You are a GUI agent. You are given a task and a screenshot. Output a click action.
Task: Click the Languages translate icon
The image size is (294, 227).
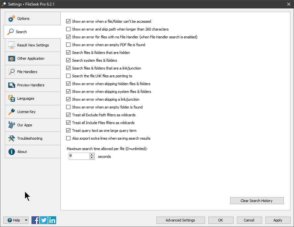point(11,98)
